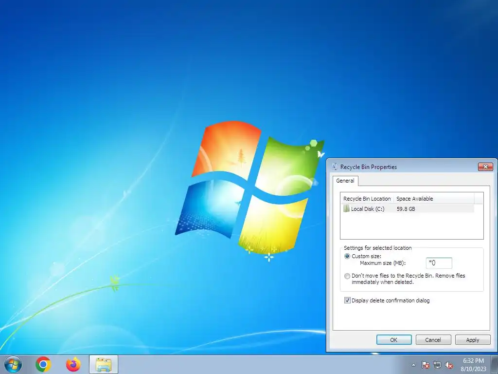Close the Recycle Bin Properties dialog
The width and height of the screenshot is (498, 374).
(485, 167)
